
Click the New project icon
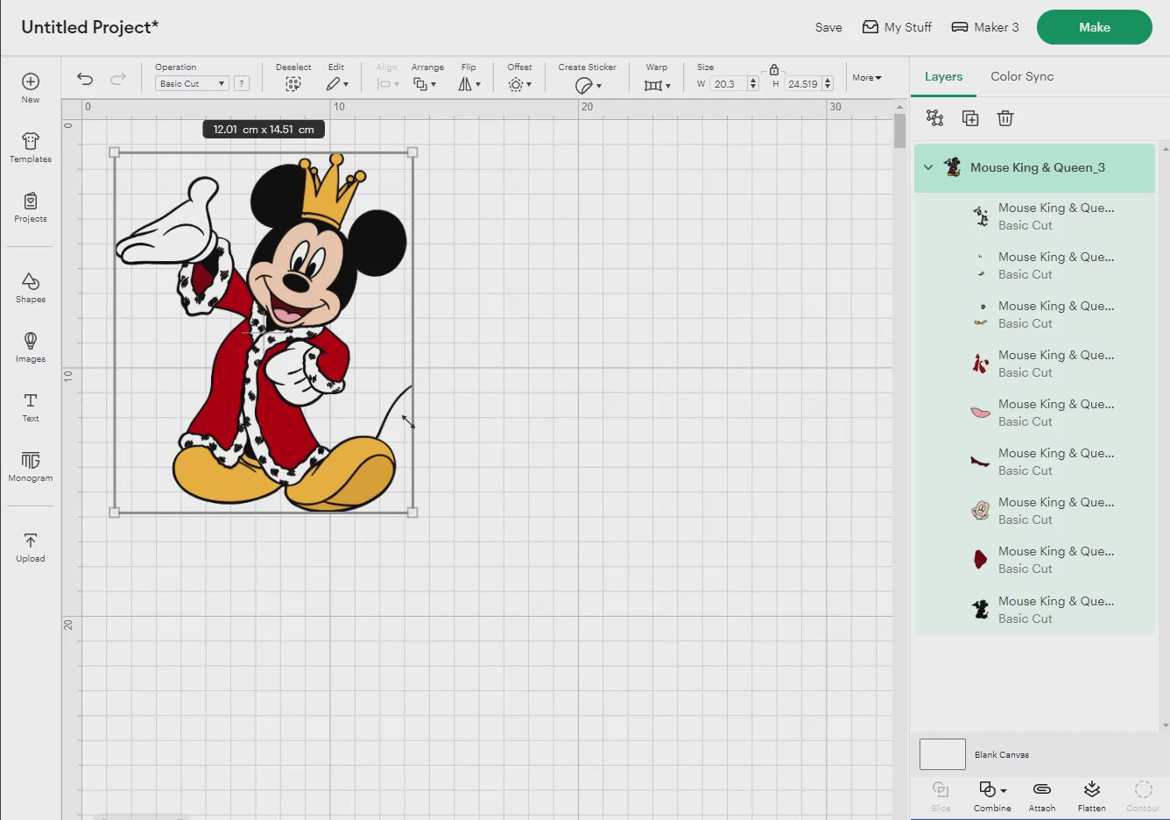(31, 81)
